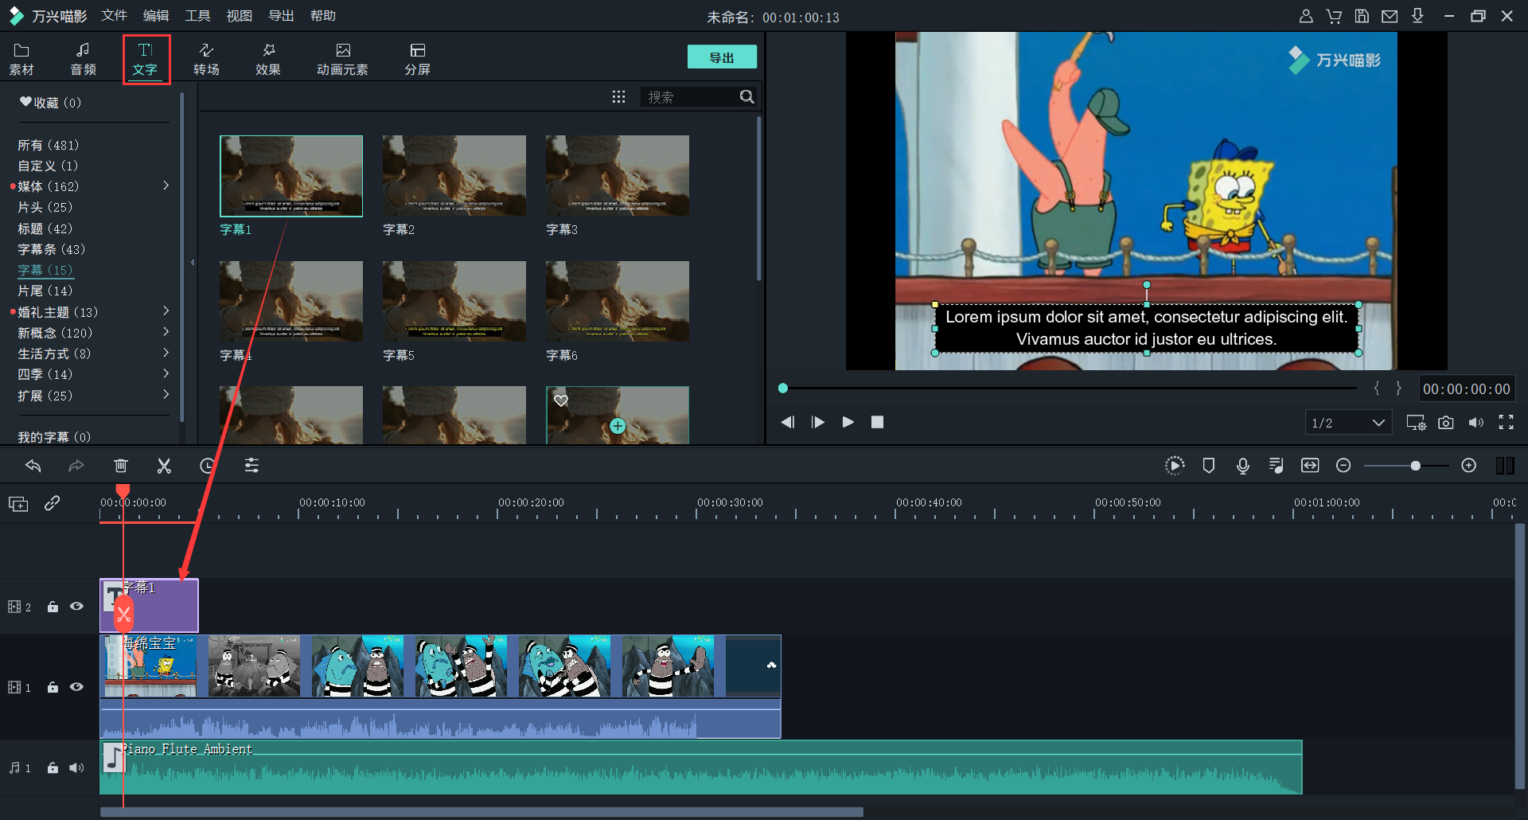Image resolution: width=1528 pixels, height=820 pixels.
Task: Expand the 媒体 (162) category
Action: 166,185
